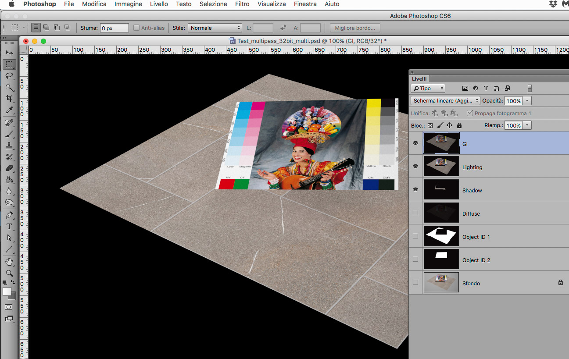The height and width of the screenshot is (359, 569).
Task: Show the Object ID 2 layer
Action: (415, 259)
